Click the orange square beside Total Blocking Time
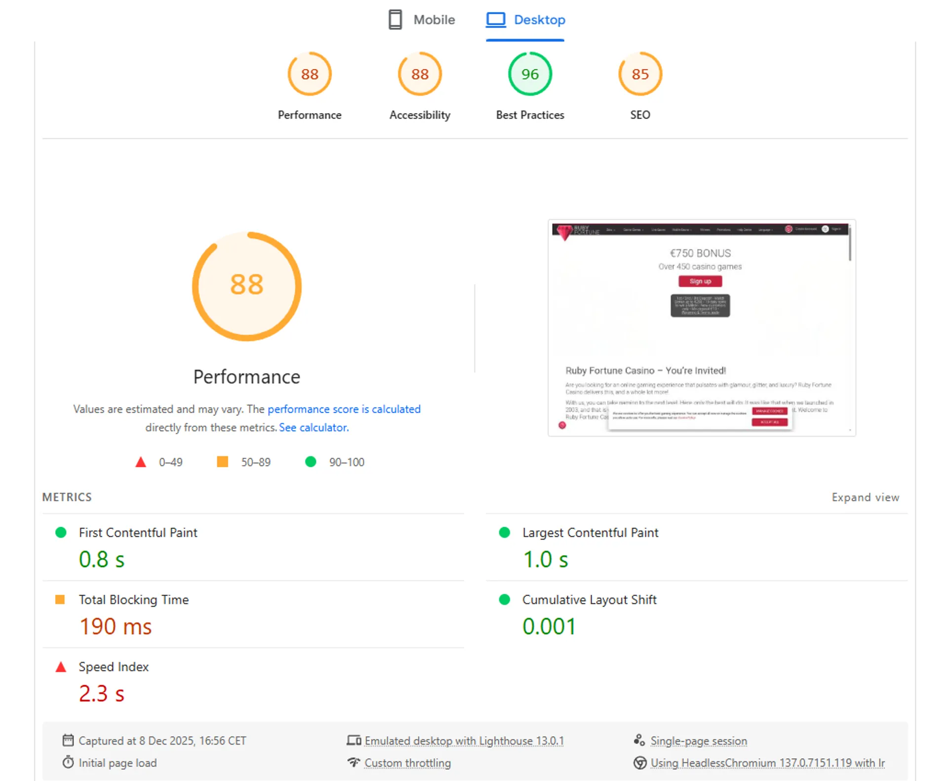 point(61,599)
